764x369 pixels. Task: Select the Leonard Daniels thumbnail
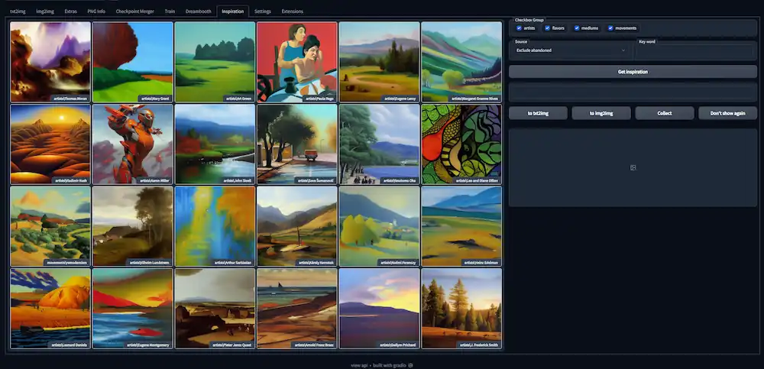pyautogui.click(x=50, y=309)
